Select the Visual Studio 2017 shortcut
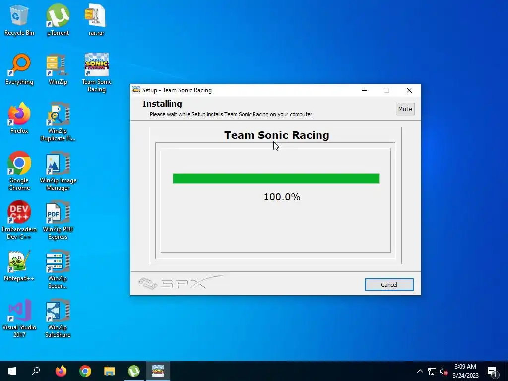508x381 pixels. point(19,318)
